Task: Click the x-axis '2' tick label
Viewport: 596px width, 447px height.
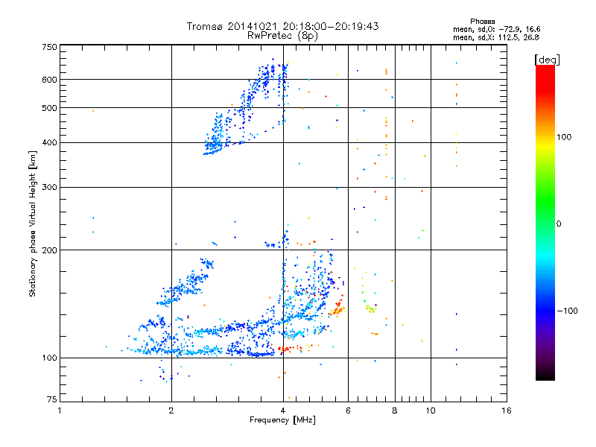Action: pyautogui.click(x=171, y=410)
